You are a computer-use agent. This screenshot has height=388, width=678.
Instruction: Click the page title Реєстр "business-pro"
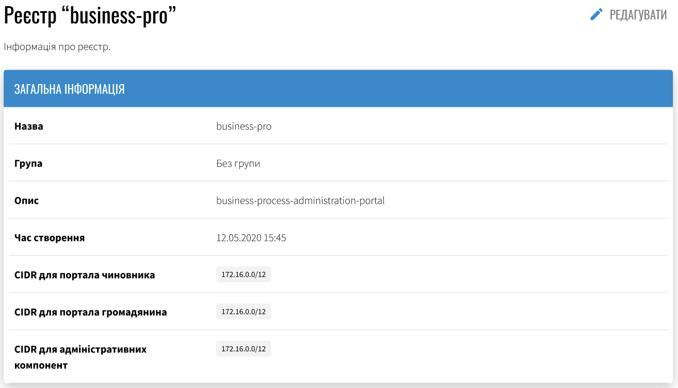90,15
